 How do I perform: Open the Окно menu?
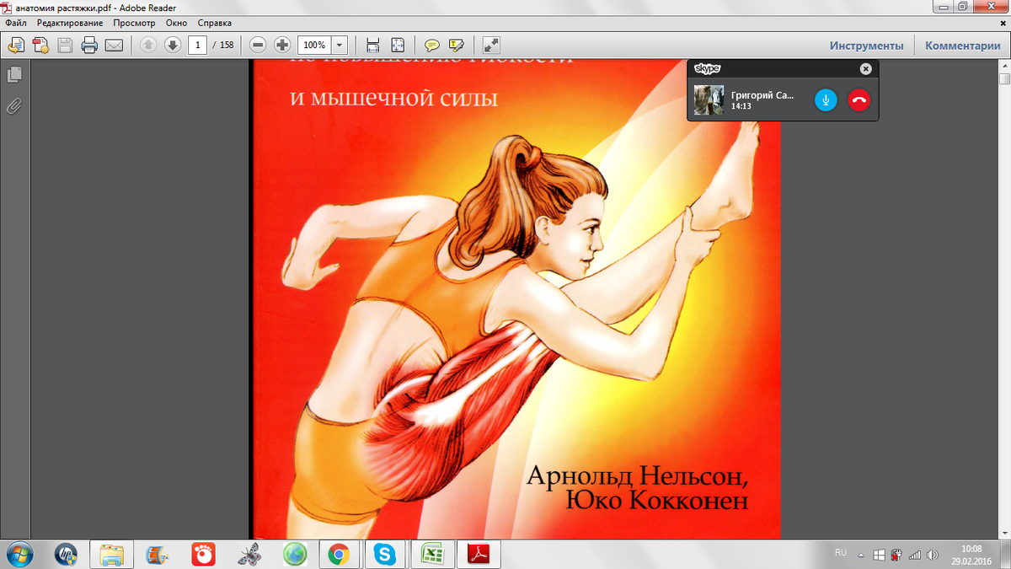[176, 23]
